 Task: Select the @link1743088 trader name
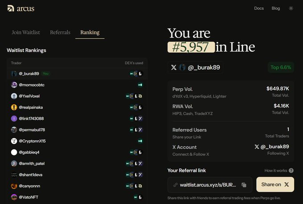(31, 118)
